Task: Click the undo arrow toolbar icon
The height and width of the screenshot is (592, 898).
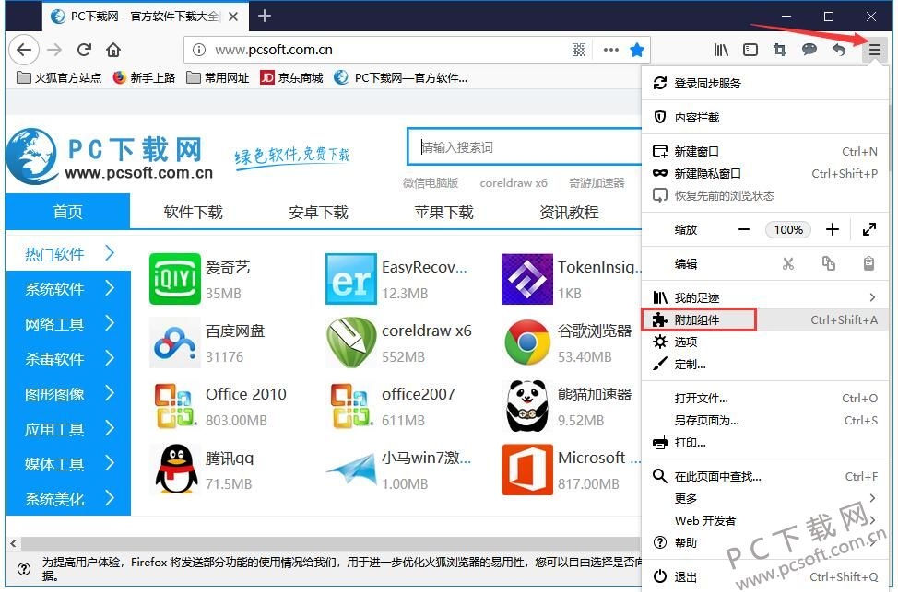Action: tap(839, 50)
